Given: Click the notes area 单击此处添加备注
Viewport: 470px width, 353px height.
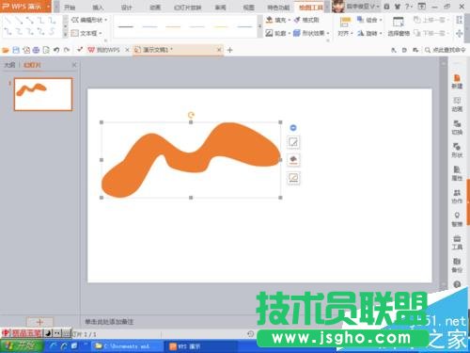Looking at the screenshot, I should pyautogui.click(x=109, y=322).
